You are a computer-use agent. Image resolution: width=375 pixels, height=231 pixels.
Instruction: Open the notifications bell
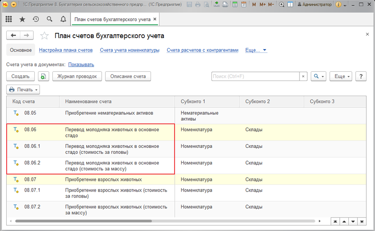(63, 19)
